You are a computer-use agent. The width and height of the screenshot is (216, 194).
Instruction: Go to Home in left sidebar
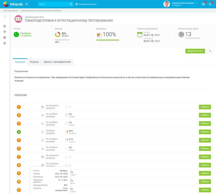pyautogui.click(x=5, y=26)
